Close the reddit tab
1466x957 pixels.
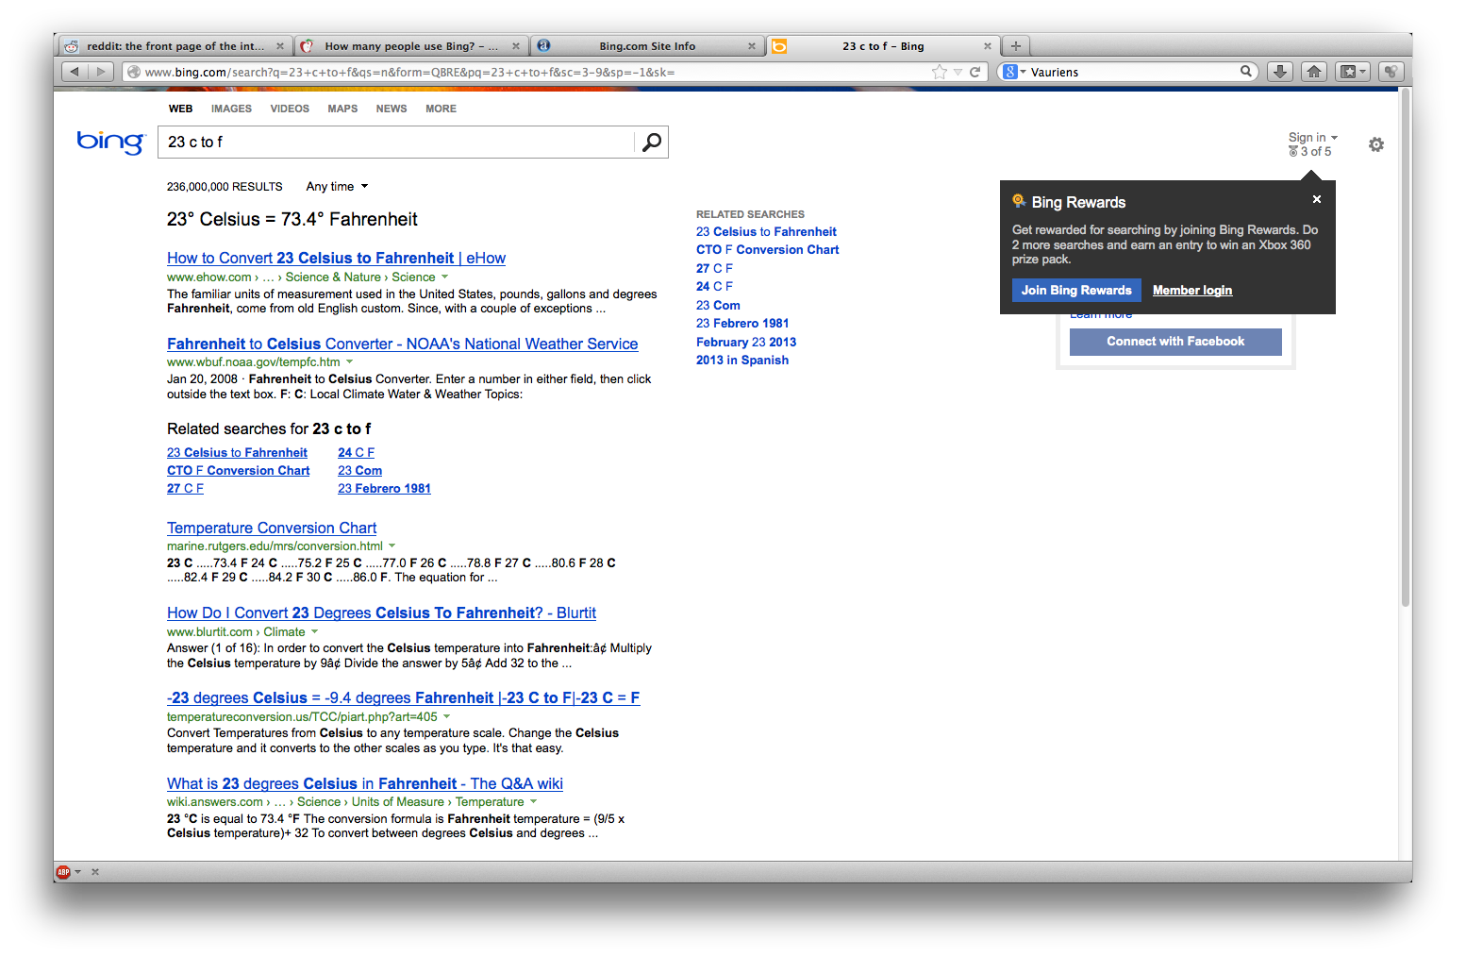[x=280, y=46]
